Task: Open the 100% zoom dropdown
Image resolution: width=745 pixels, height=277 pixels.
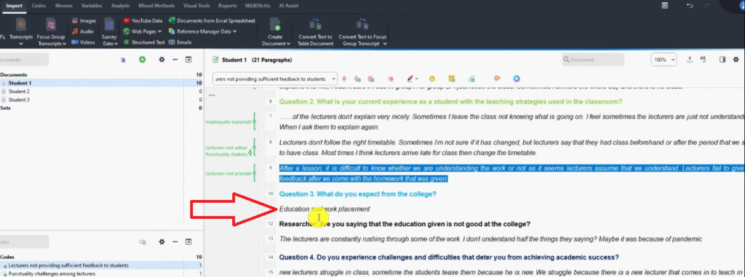Action: click(664, 60)
